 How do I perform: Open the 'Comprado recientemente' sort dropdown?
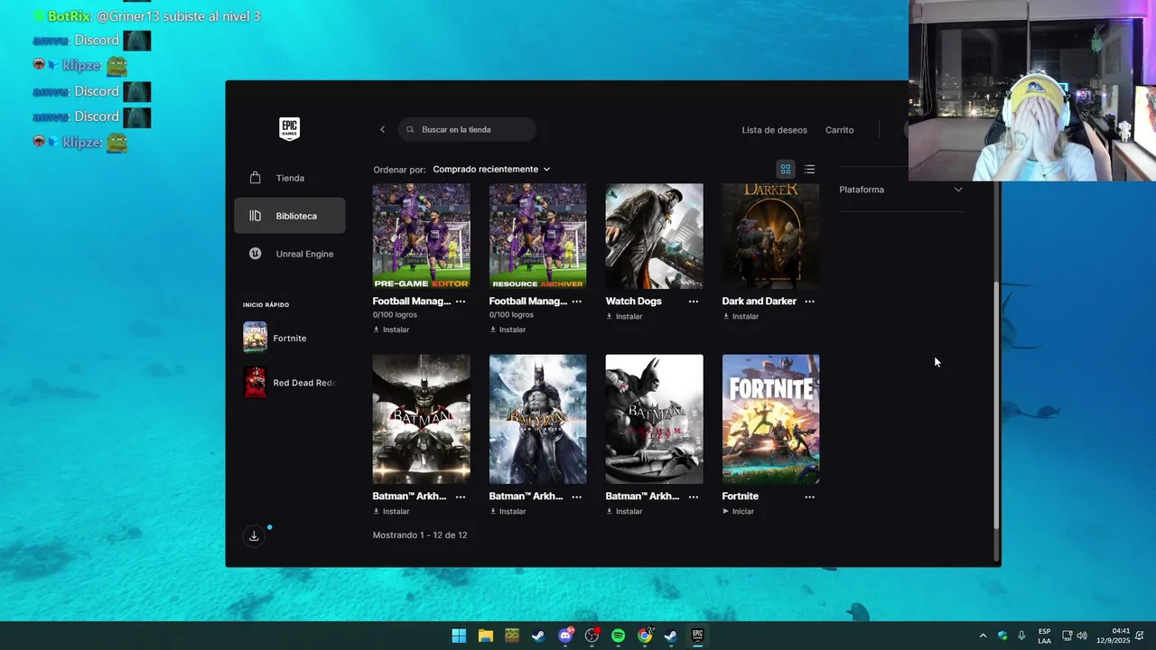[491, 170]
